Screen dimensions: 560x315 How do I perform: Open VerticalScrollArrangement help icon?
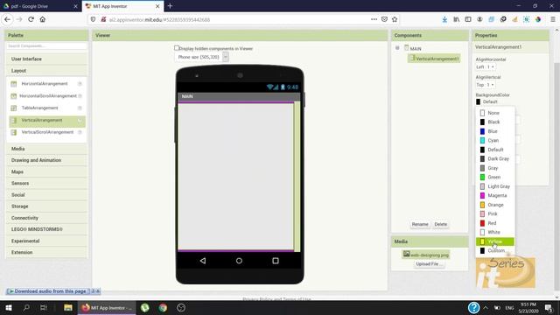tap(80, 132)
